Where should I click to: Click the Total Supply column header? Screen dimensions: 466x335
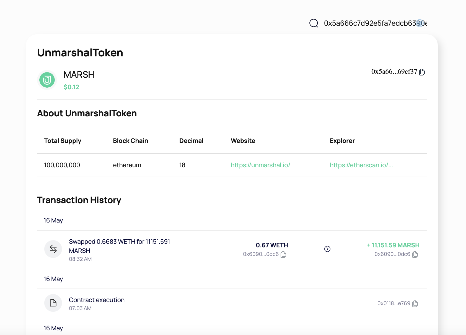click(63, 141)
